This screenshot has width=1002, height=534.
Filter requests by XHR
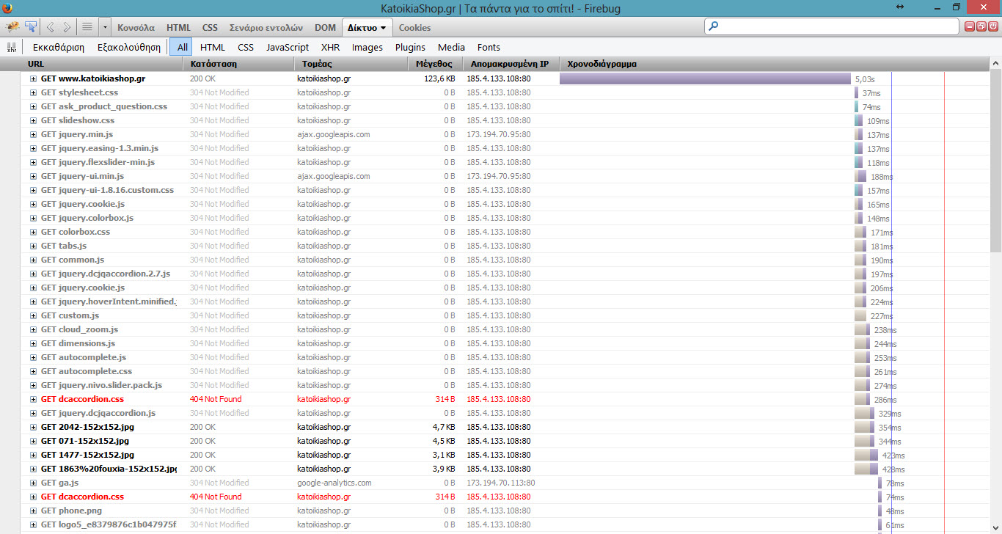330,47
